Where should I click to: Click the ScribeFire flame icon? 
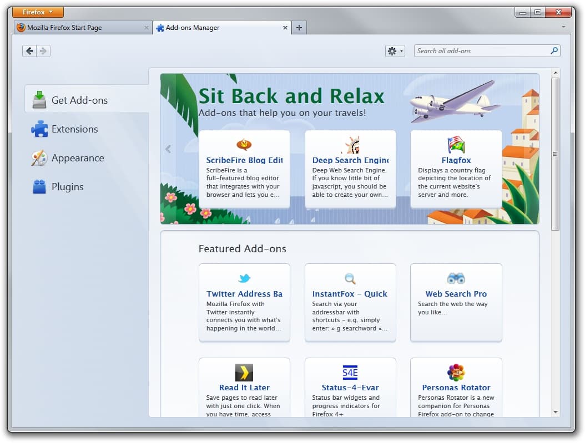[x=244, y=145]
